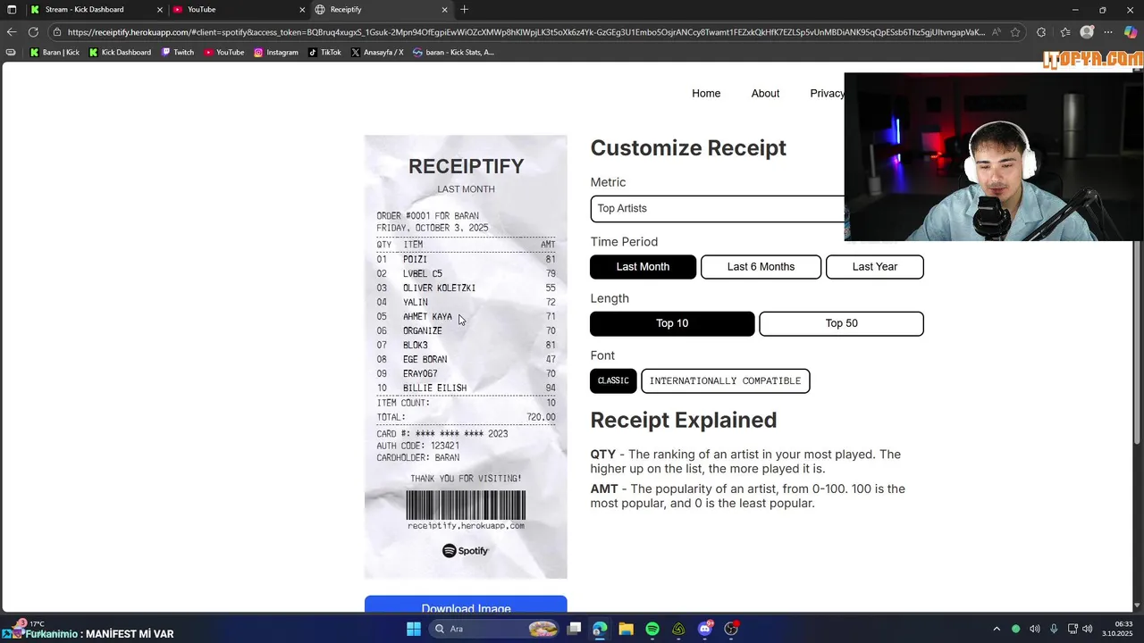Viewport: 1144px width, 643px height.
Task: Open File Explorer from the taskbar
Action: [626, 629]
